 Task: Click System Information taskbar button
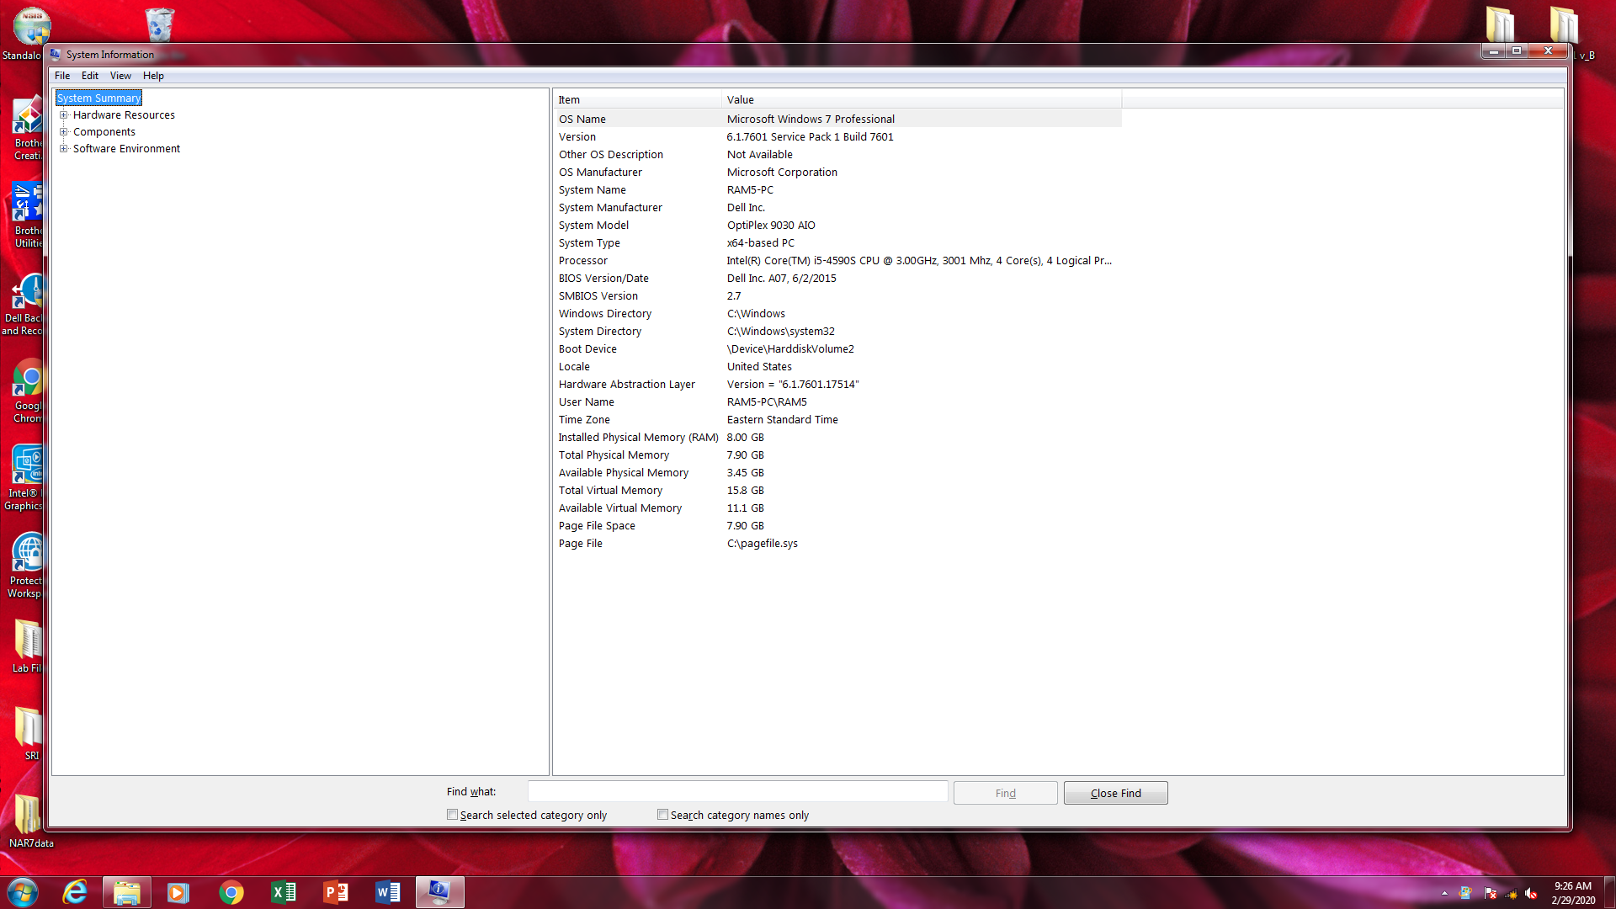coord(439,892)
